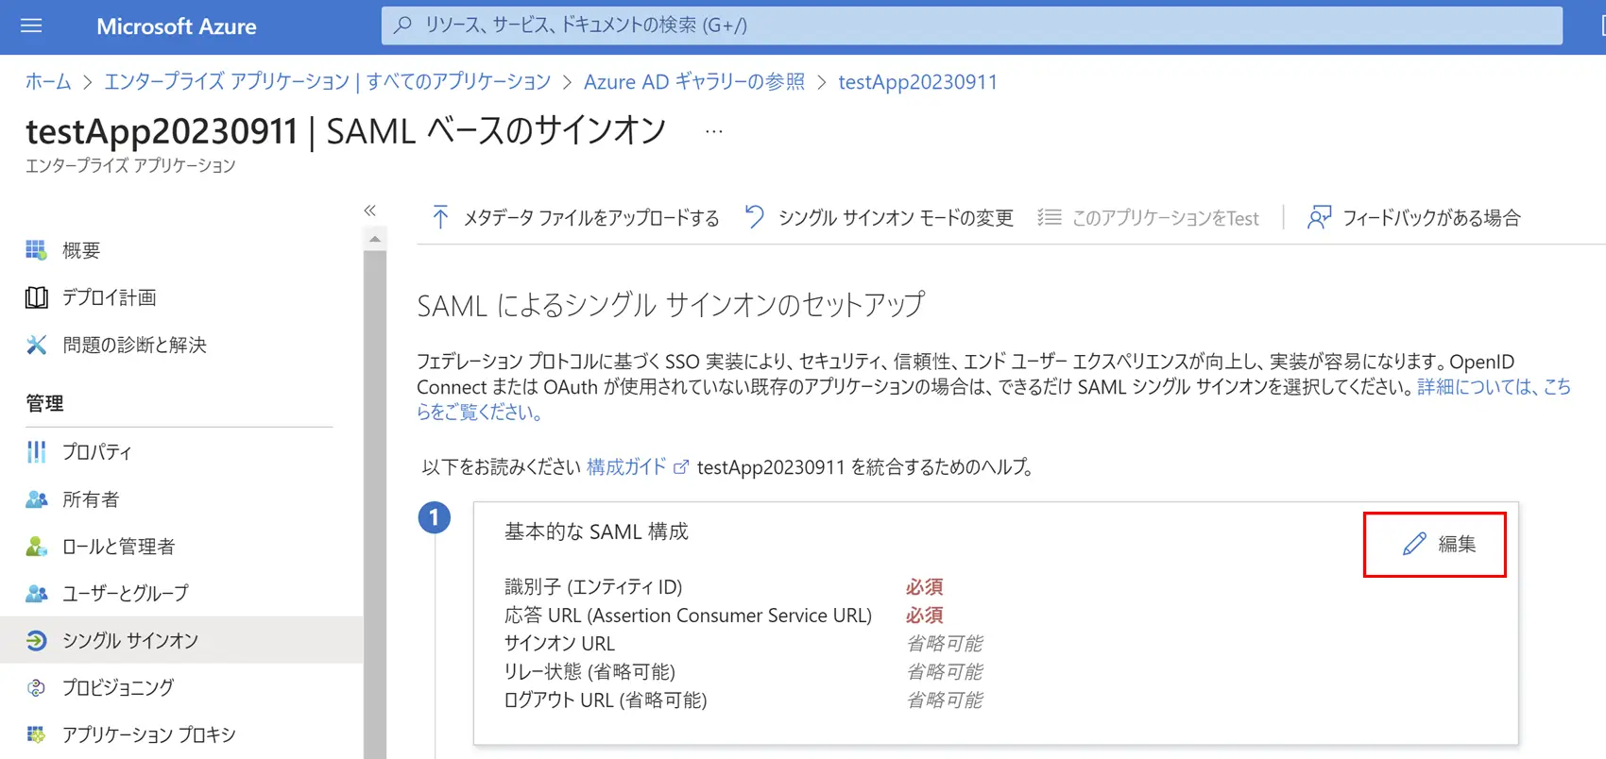Screen dimensions: 1606x759
Task: Click the アプリケーション プロキシ icon
Action: pyautogui.click(x=36, y=734)
